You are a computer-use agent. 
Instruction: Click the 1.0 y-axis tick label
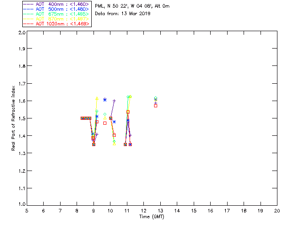point(22,204)
